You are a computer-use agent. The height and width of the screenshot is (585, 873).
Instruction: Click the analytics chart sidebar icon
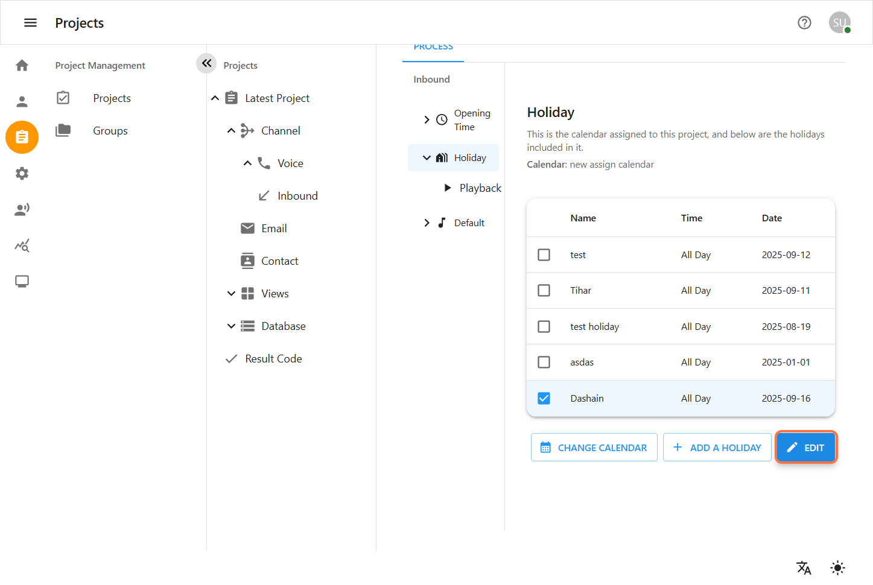click(x=22, y=245)
